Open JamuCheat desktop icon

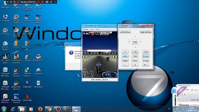[x=27, y=97]
